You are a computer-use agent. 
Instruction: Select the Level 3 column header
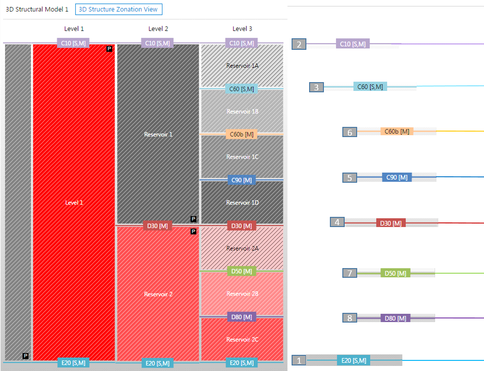(x=242, y=29)
